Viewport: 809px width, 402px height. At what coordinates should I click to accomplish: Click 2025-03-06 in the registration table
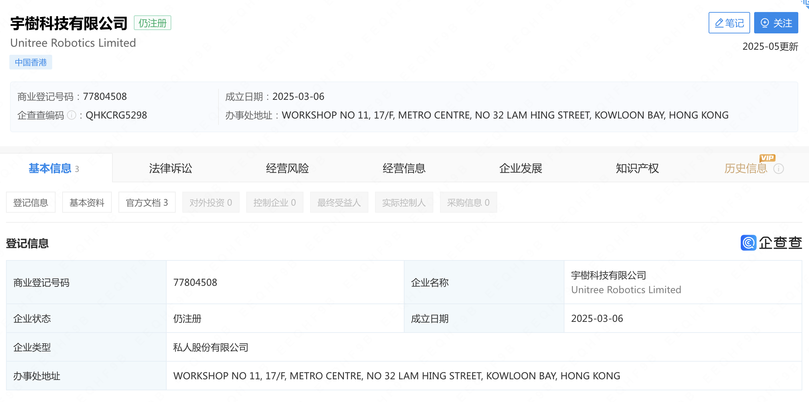[x=597, y=319]
